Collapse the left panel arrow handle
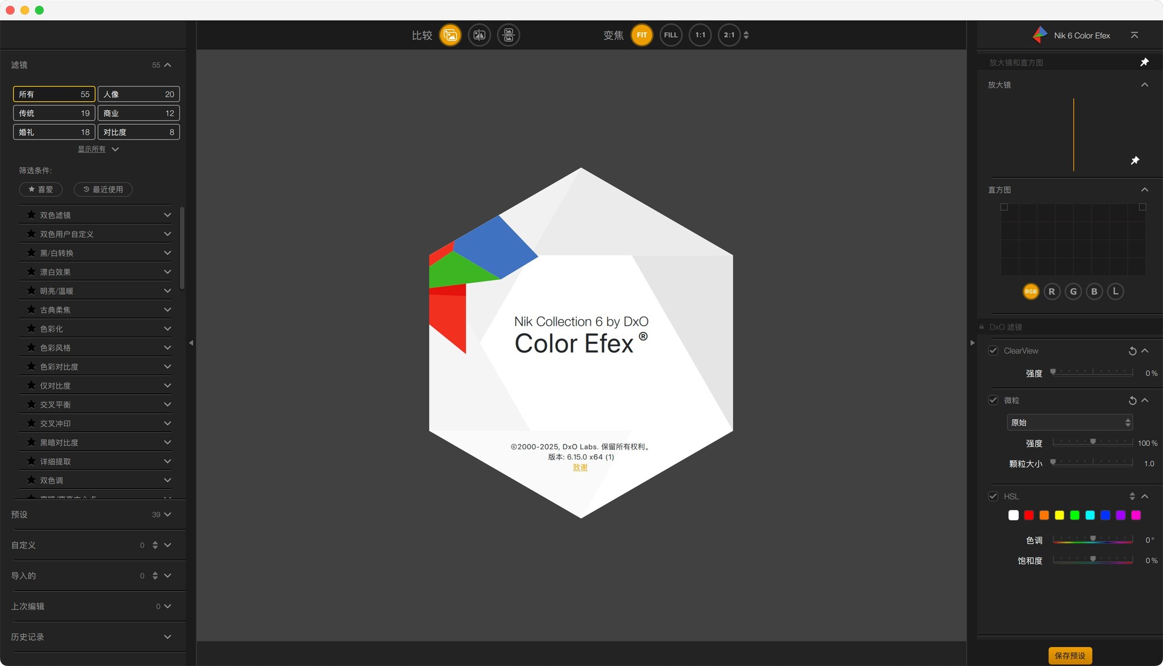1163x666 pixels. 191,343
